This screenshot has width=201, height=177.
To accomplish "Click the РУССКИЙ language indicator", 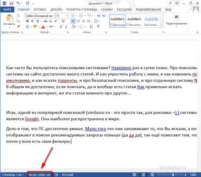I will [x=68, y=175].
